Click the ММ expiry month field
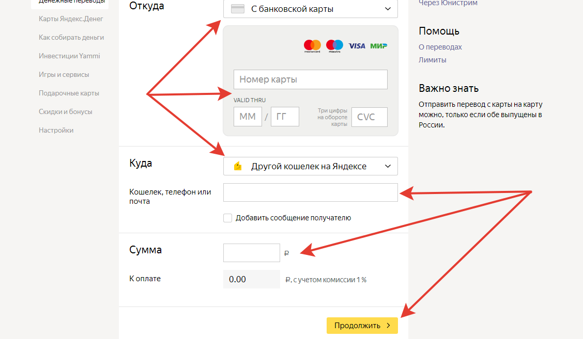583x339 pixels. (x=248, y=117)
